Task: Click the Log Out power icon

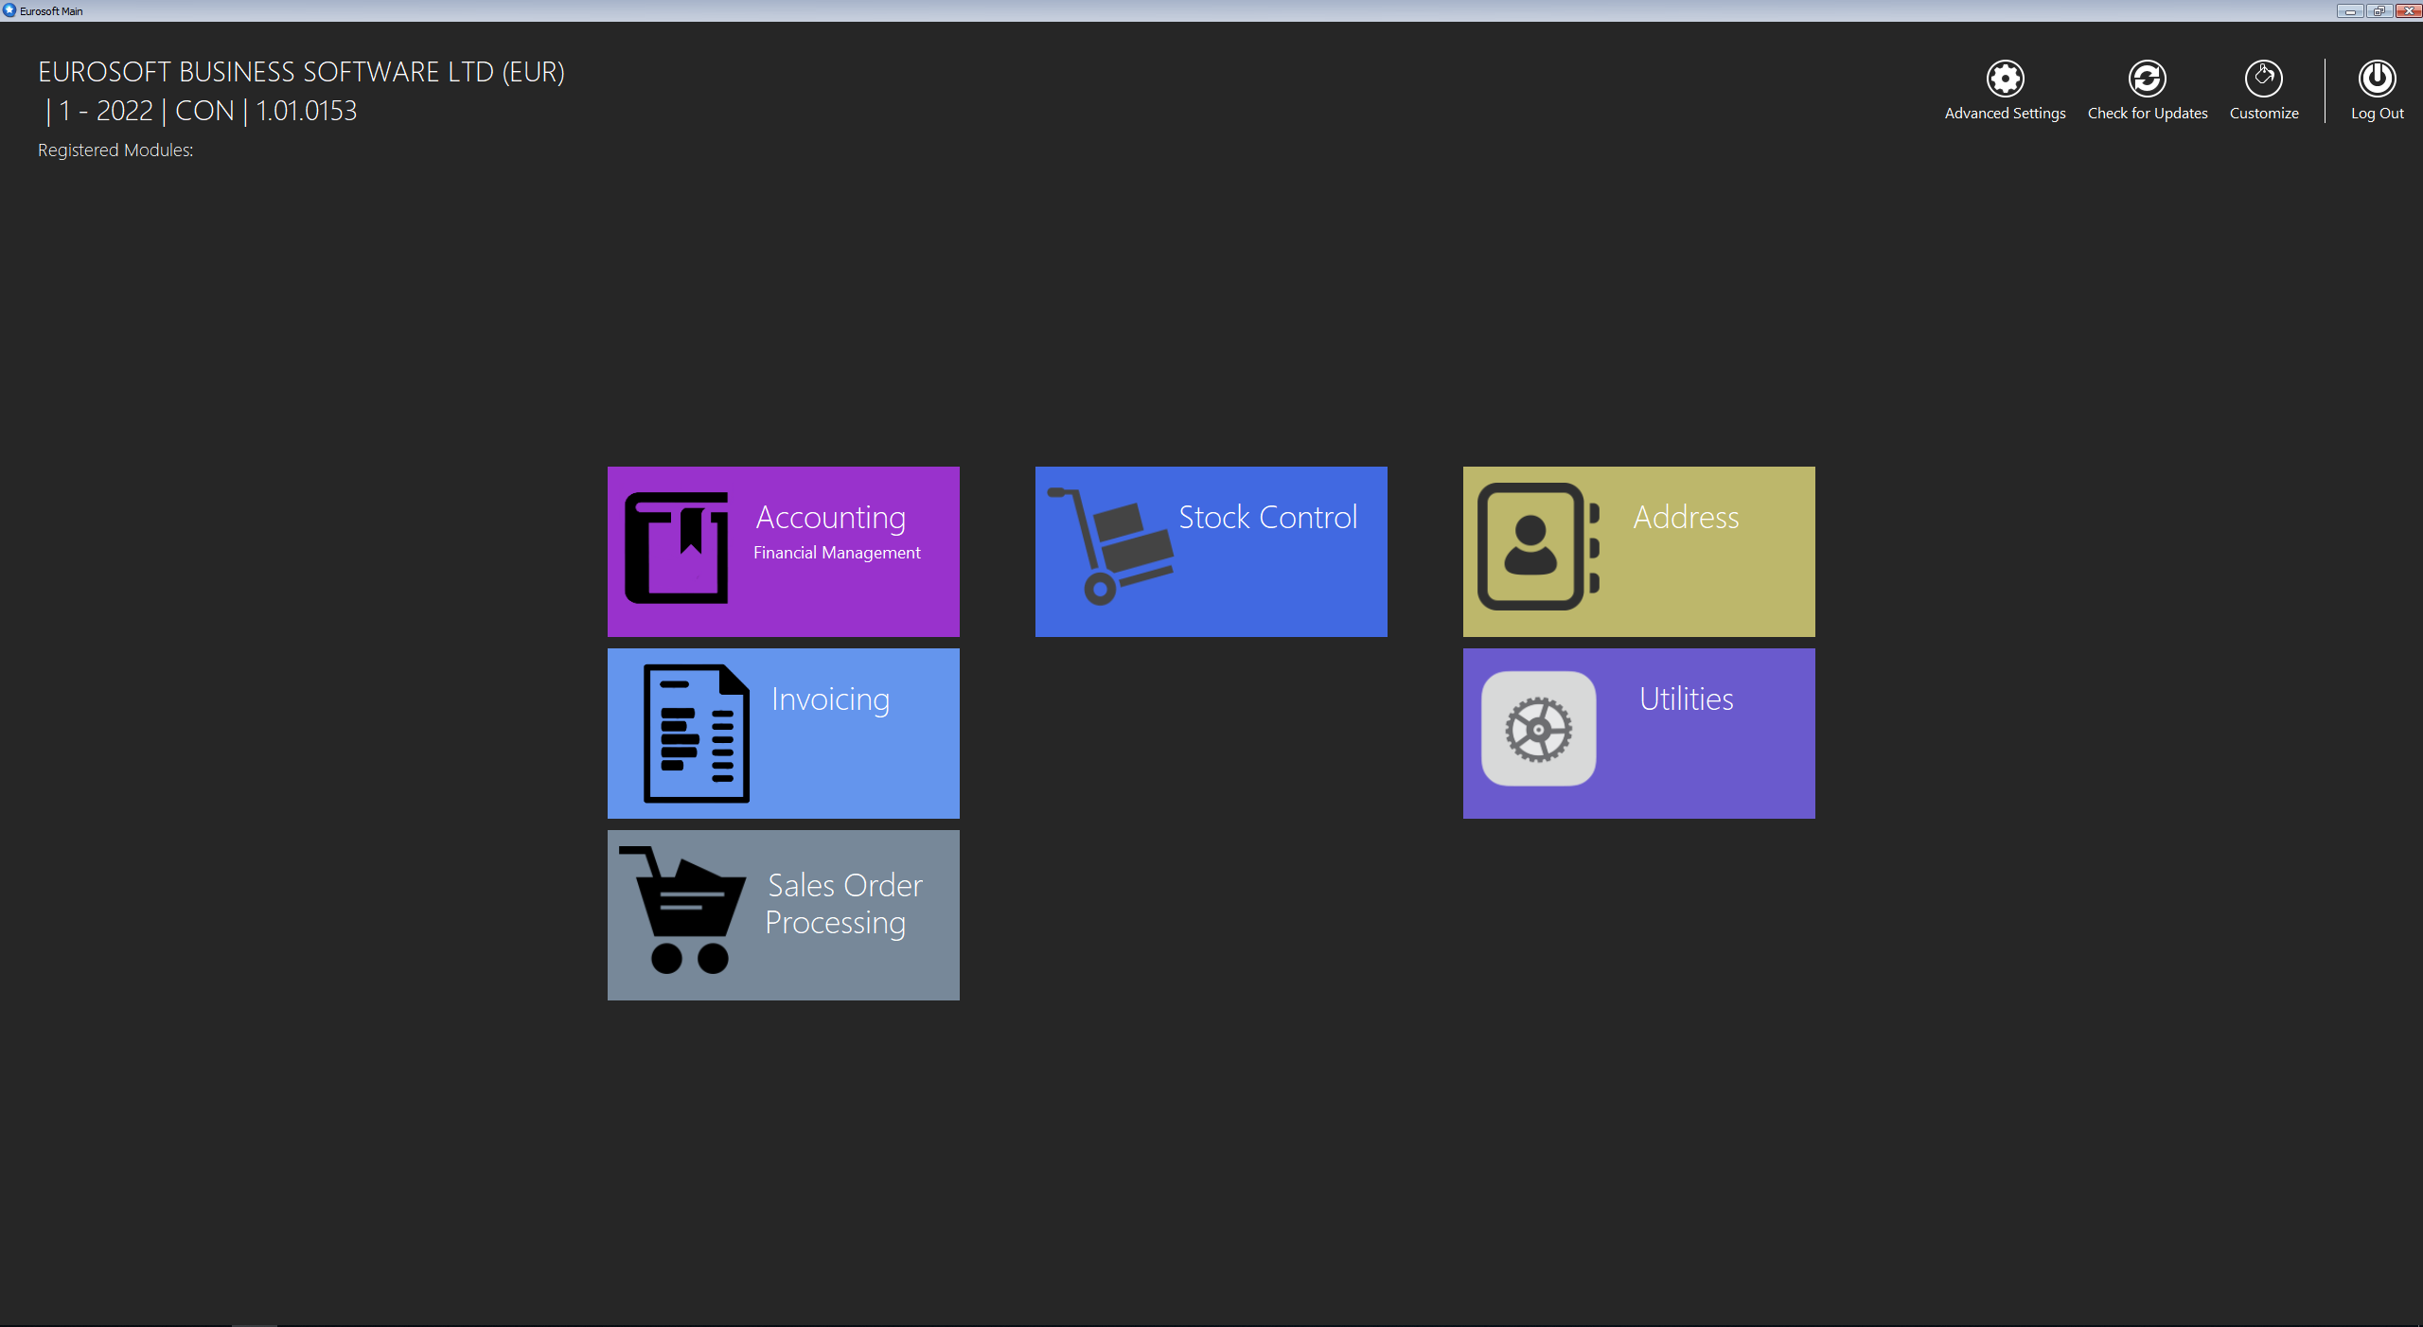Action: point(2377,79)
